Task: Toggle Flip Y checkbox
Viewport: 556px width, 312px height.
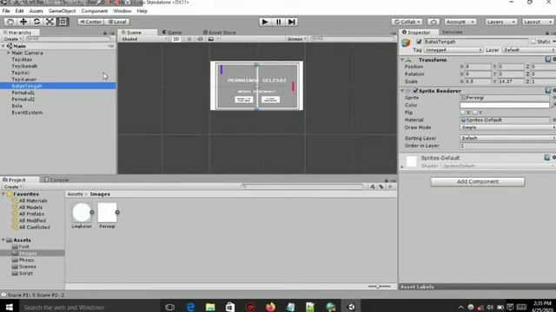Action: 475,113
